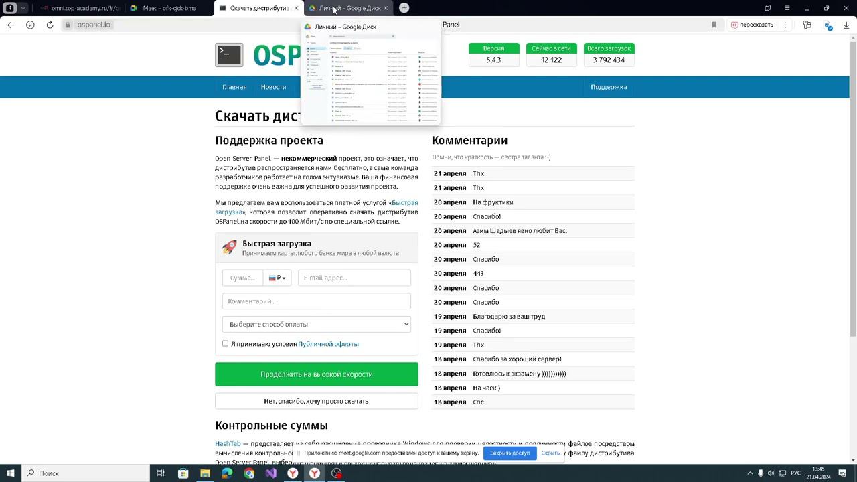
Task: Open the Поддержка menu item
Action: tap(609, 87)
